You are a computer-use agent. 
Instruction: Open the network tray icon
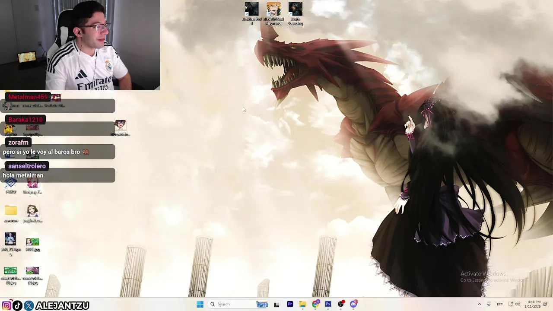pos(510,304)
